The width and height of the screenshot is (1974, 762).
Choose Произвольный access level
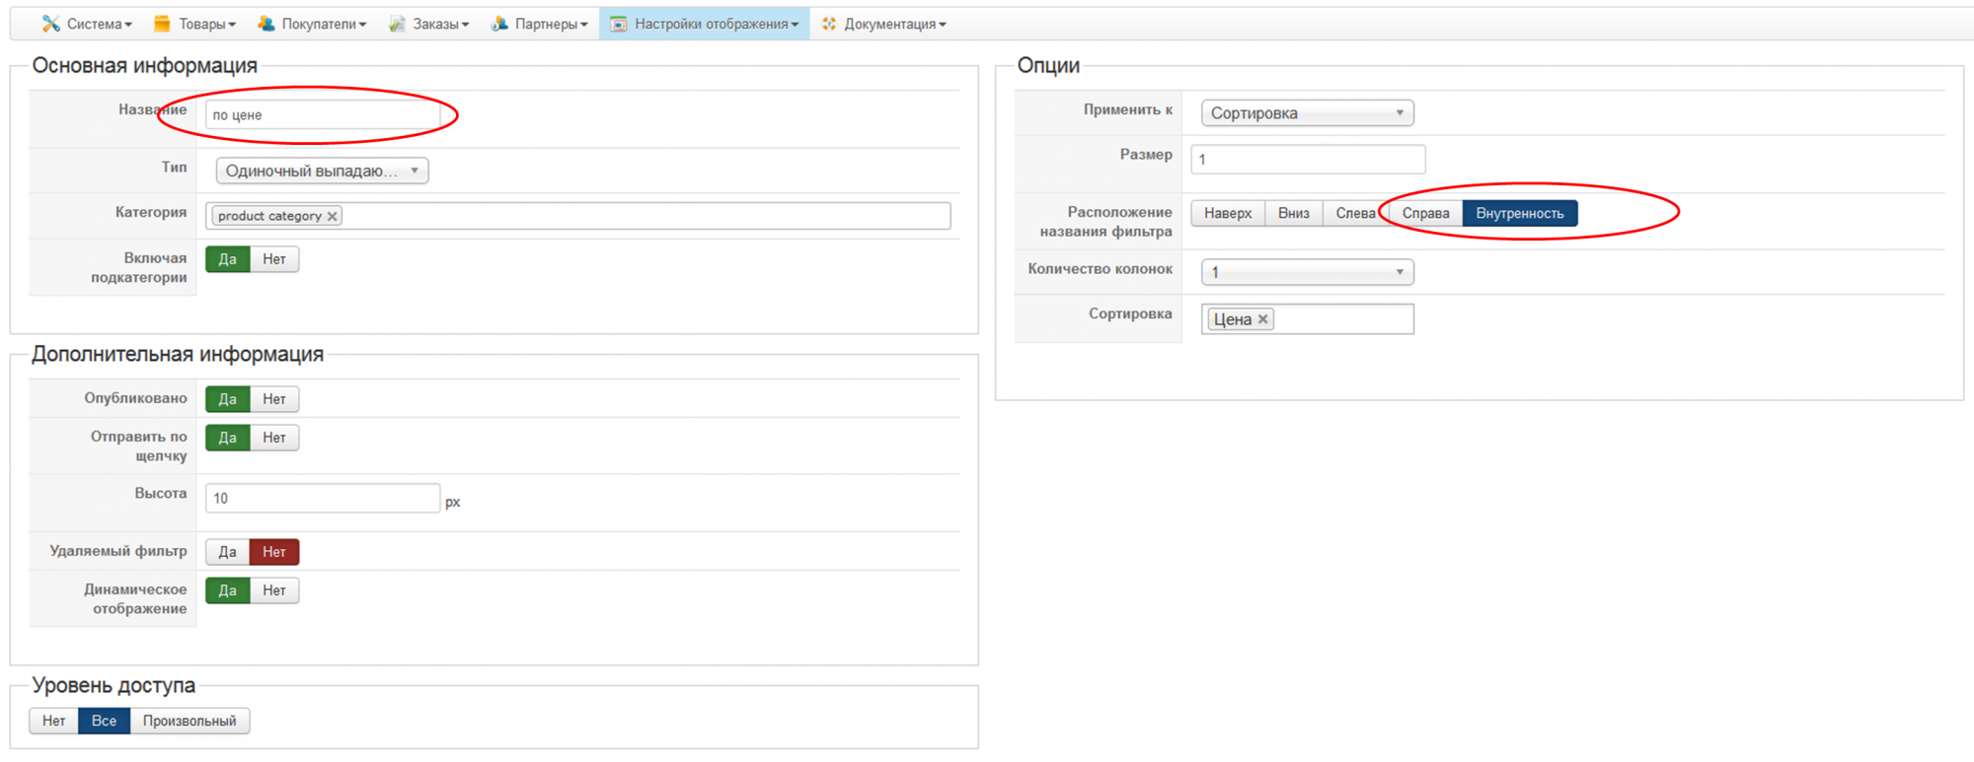190,721
